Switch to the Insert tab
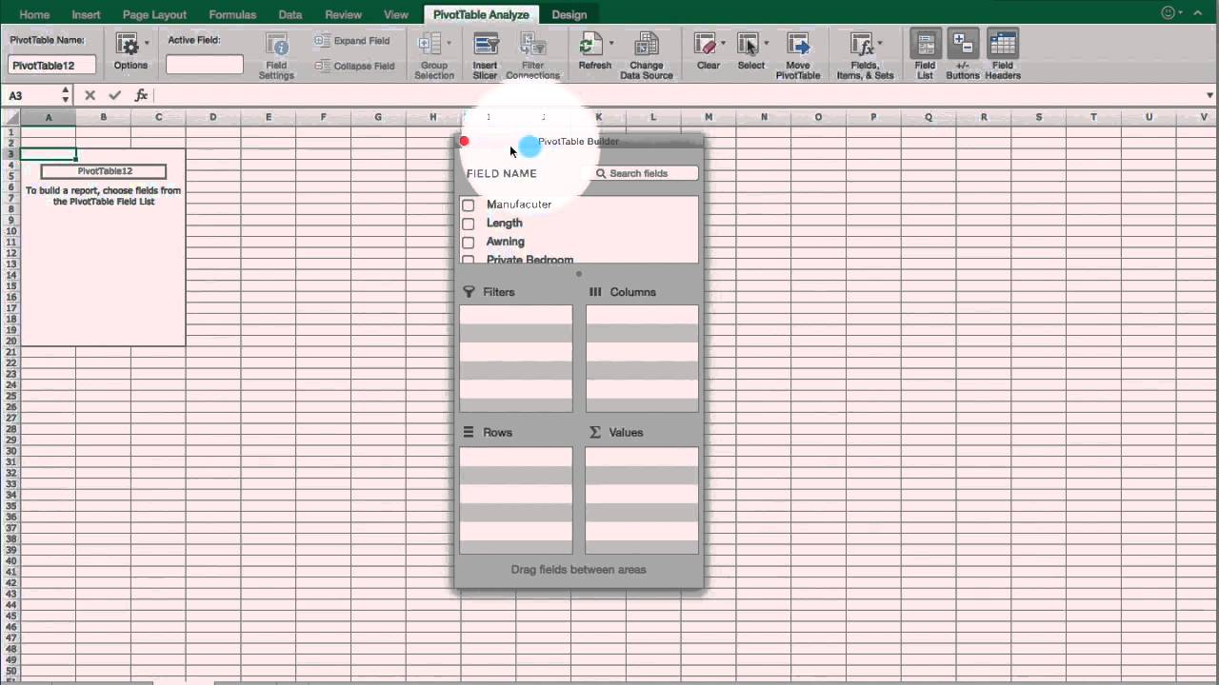 (x=86, y=14)
